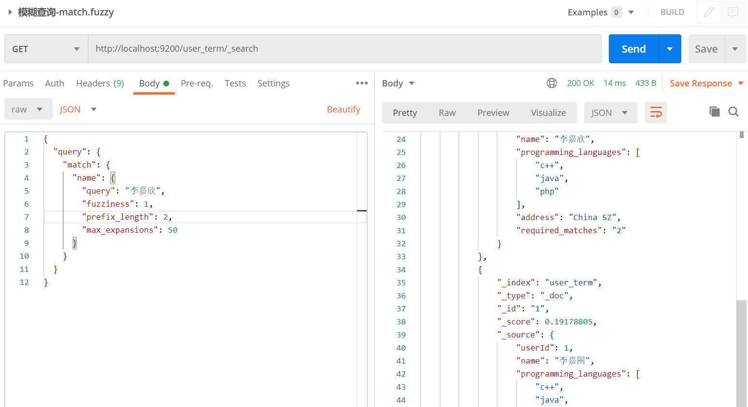The width and height of the screenshot is (748, 407).
Task: Click the "address": "China SZ" line
Action: [x=568, y=217]
